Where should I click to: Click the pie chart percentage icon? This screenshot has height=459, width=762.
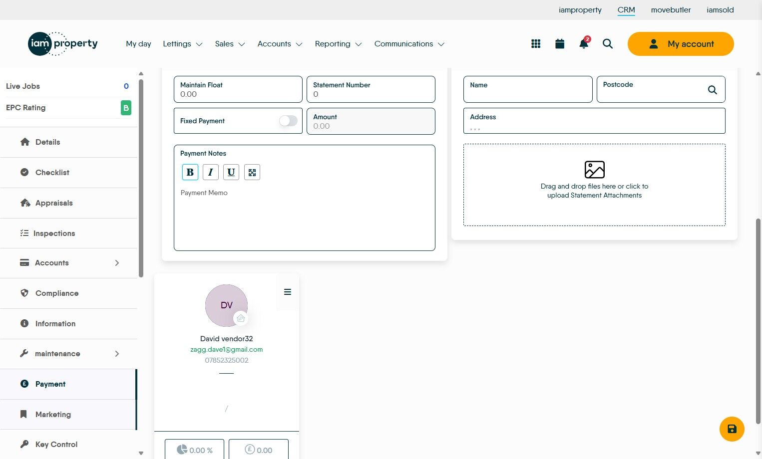182,450
